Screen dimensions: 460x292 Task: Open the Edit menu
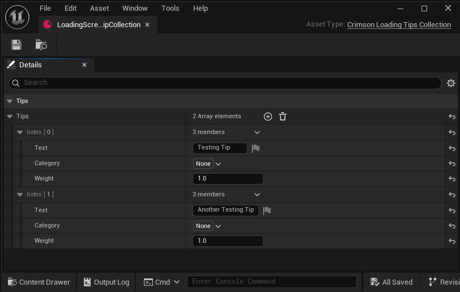point(70,8)
